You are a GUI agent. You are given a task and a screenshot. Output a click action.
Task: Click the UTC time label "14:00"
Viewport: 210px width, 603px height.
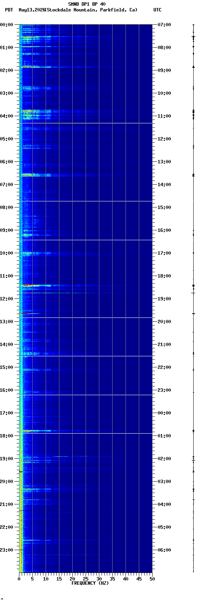click(164, 185)
